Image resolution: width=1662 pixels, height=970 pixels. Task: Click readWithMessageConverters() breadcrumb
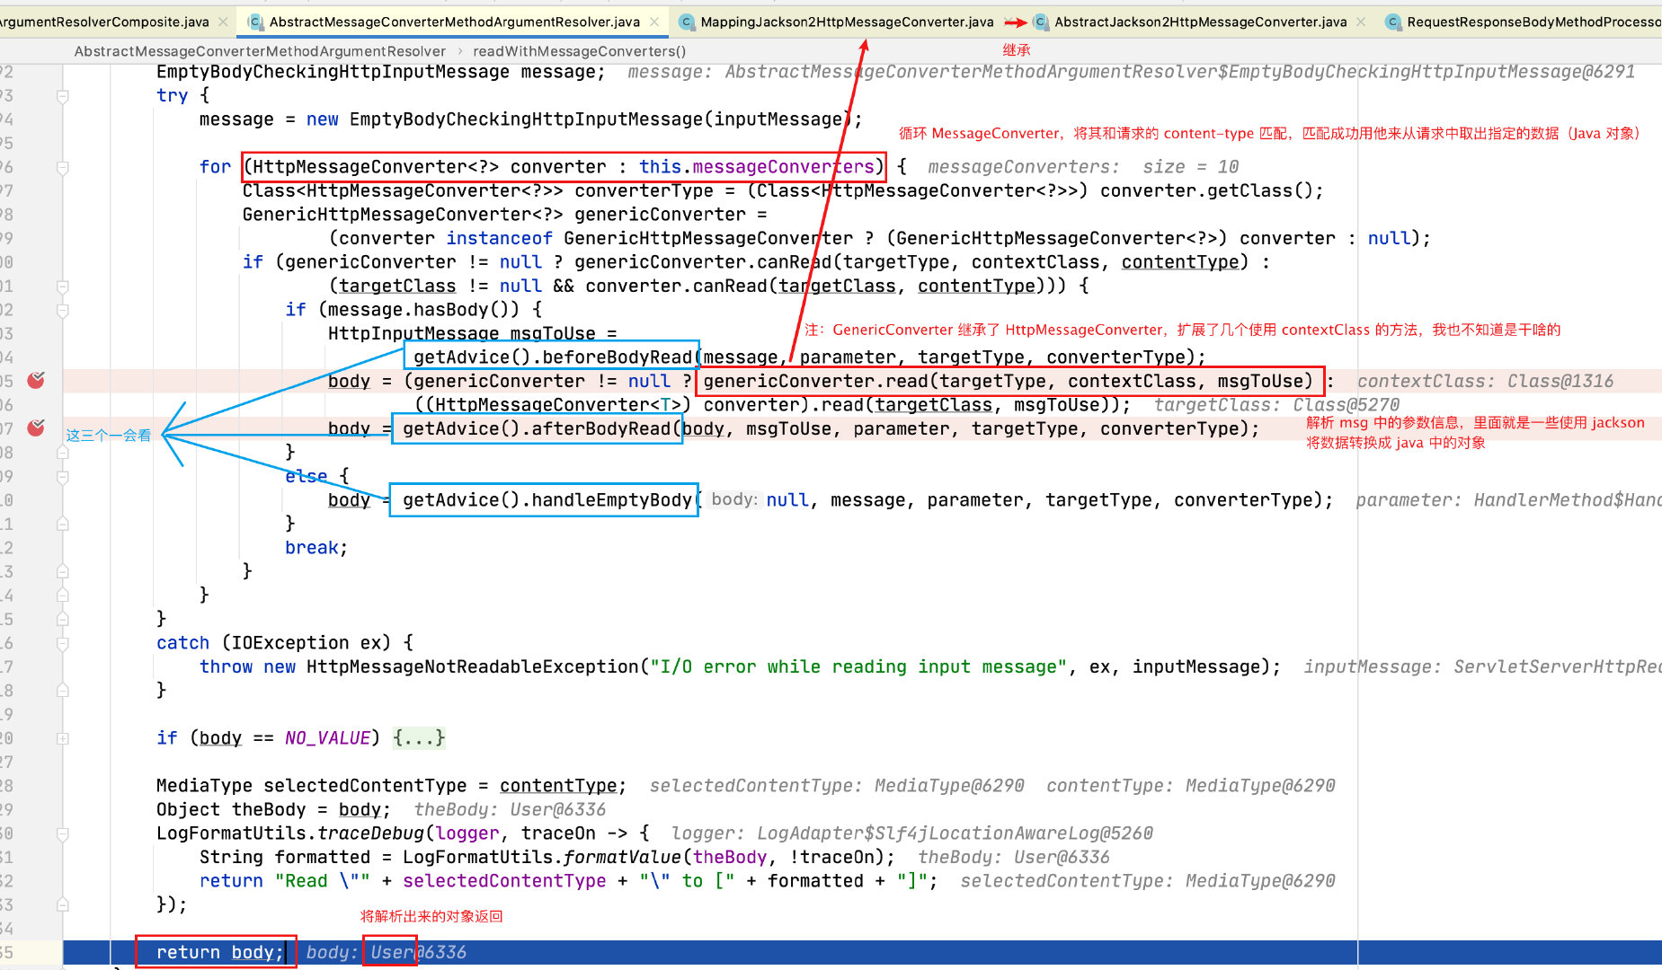pyautogui.click(x=579, y=51)
